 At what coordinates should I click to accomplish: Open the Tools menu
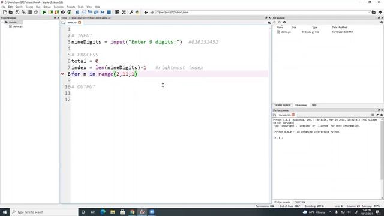(x=81, y=7)
